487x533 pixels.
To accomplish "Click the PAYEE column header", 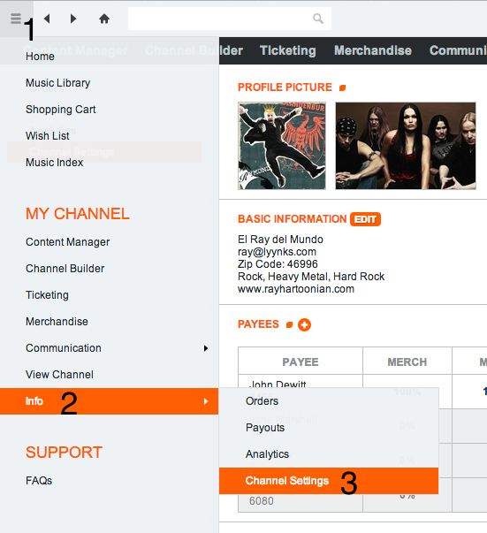I will 301,362.
